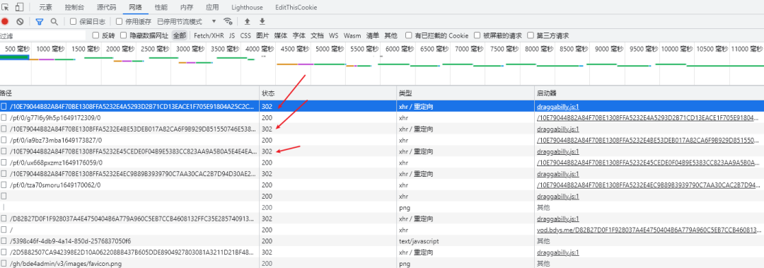The image size is (764, 268).
Task: Enable the 停用缓存 checkbox
Action: pos(119,21)
